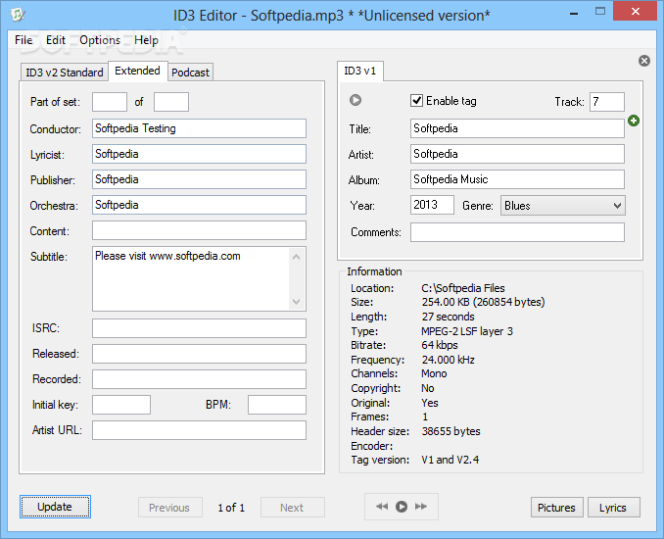Click the Subtitle scrollbar down arrow

tap(297, 301)
